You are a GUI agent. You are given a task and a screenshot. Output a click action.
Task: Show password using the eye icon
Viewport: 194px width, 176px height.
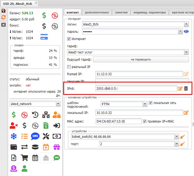tap(186, 31)
